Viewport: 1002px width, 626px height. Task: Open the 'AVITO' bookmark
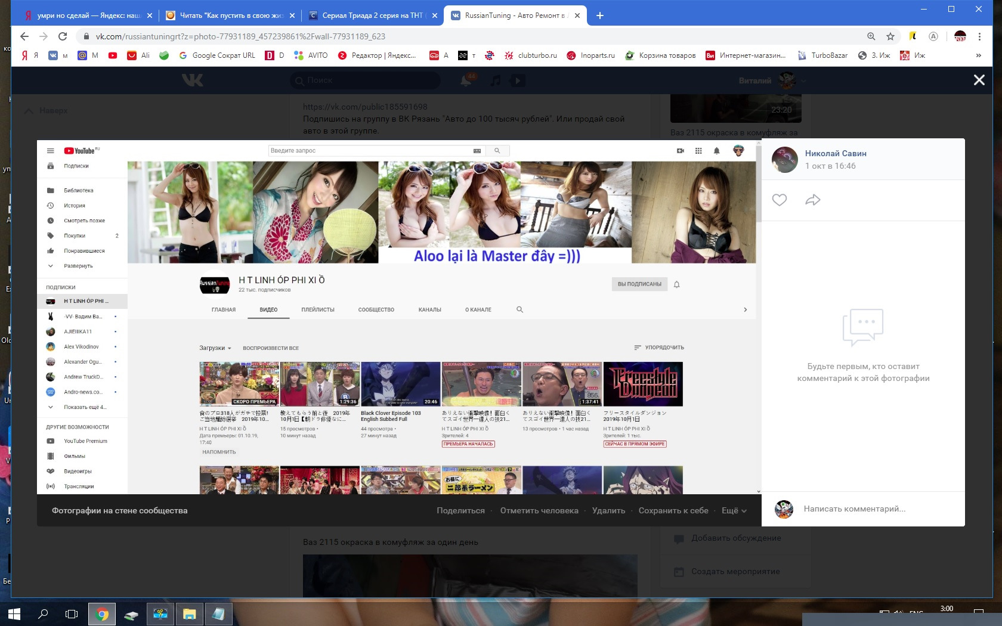click(x=311, y=55)
